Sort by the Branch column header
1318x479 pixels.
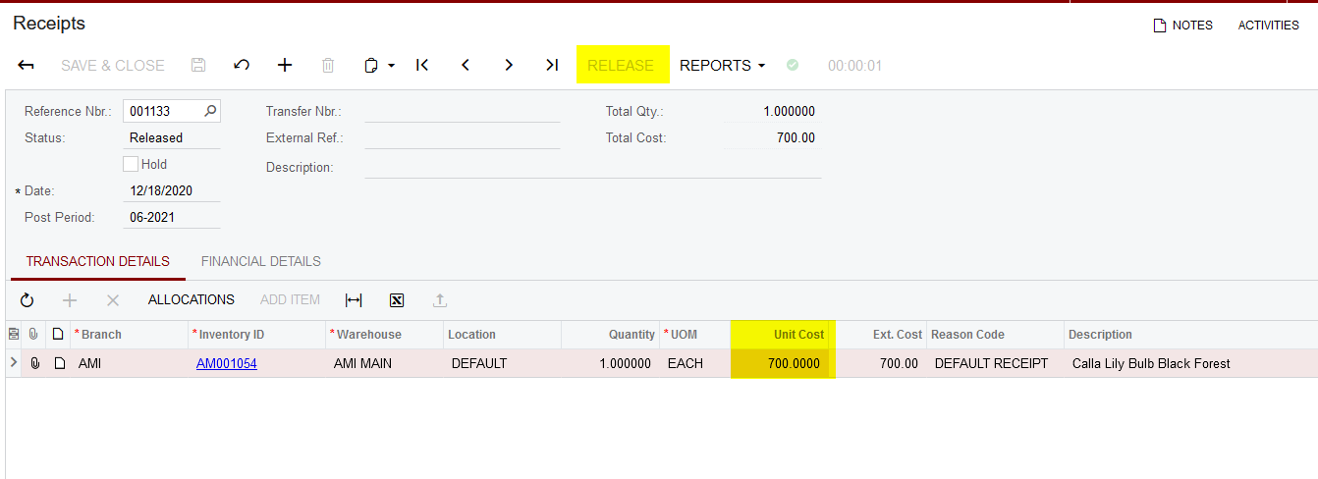(x=129, y=335)
